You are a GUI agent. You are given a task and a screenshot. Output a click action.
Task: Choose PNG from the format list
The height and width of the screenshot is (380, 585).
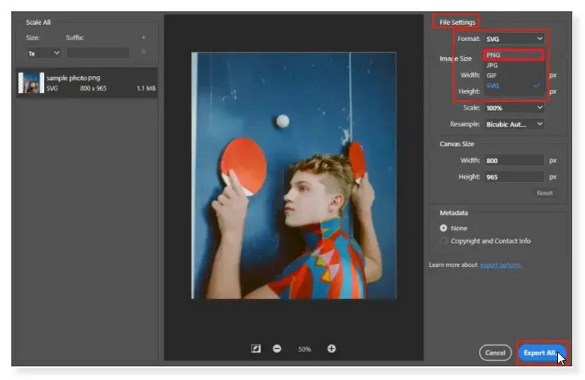[513, 55]
